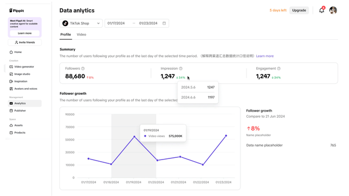This screenshot has height=196, width=349.
Task: Click the start date 01/17/2024 field
Action: coord(116,23)
